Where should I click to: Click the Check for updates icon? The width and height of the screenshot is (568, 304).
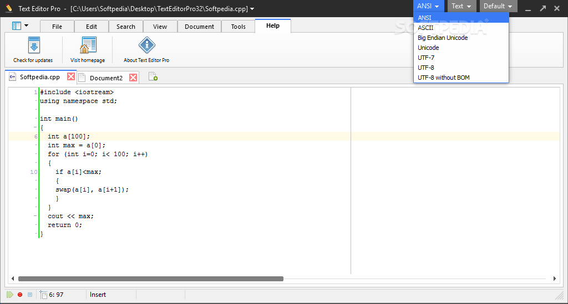click(x=34, y=45)
